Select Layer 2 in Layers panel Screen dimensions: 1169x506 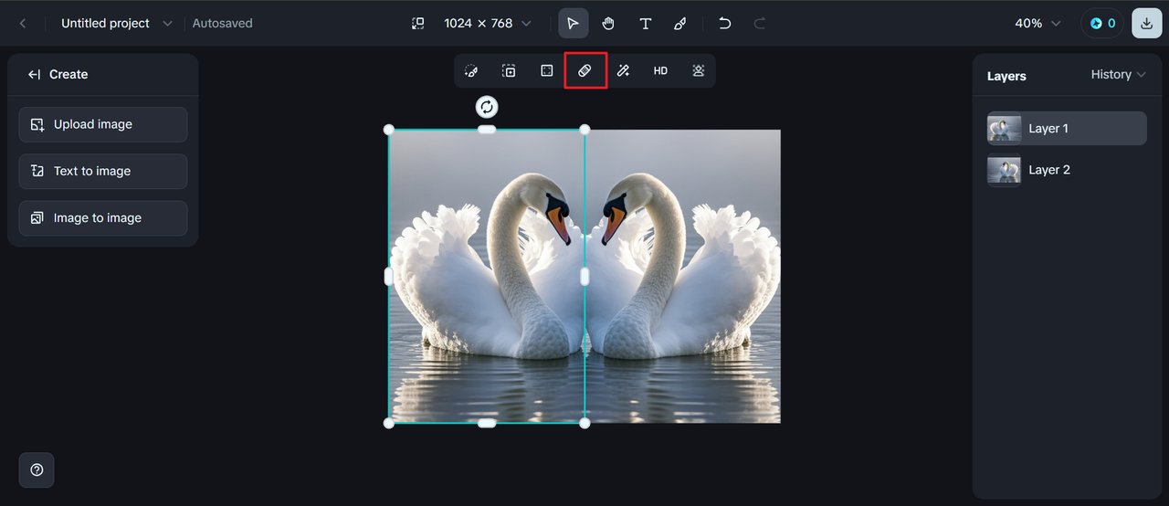pos(1067,170)
